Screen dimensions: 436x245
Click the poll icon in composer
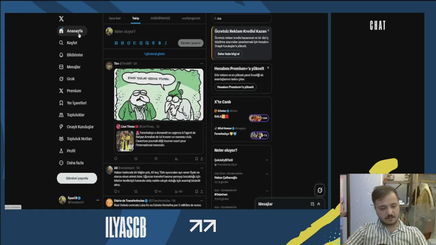[135, 43]
